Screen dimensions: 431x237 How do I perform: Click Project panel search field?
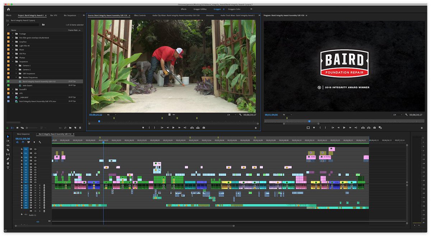point(23,24)
